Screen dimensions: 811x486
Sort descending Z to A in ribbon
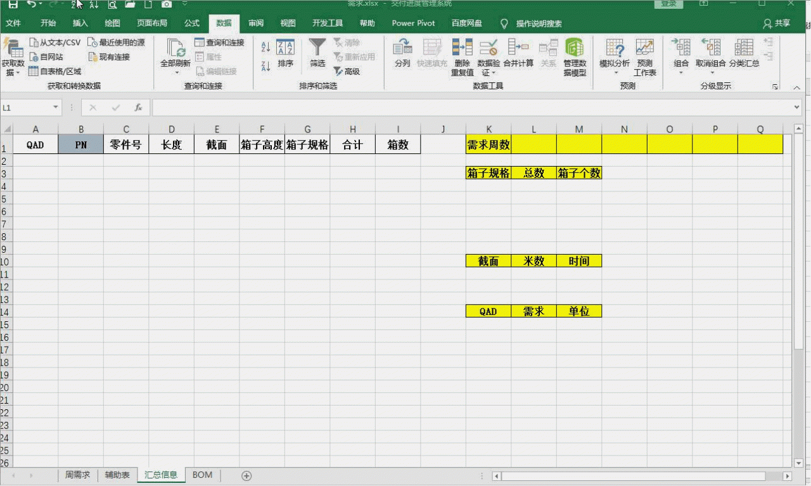click(265, 65)
